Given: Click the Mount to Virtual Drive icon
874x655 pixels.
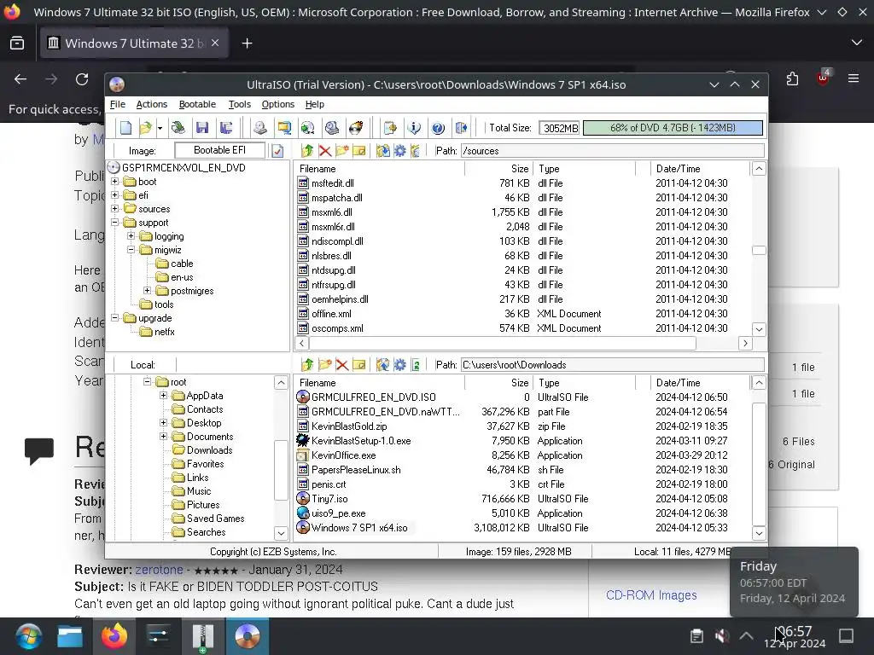Looking at the screenshot, I should click(307, 128).
